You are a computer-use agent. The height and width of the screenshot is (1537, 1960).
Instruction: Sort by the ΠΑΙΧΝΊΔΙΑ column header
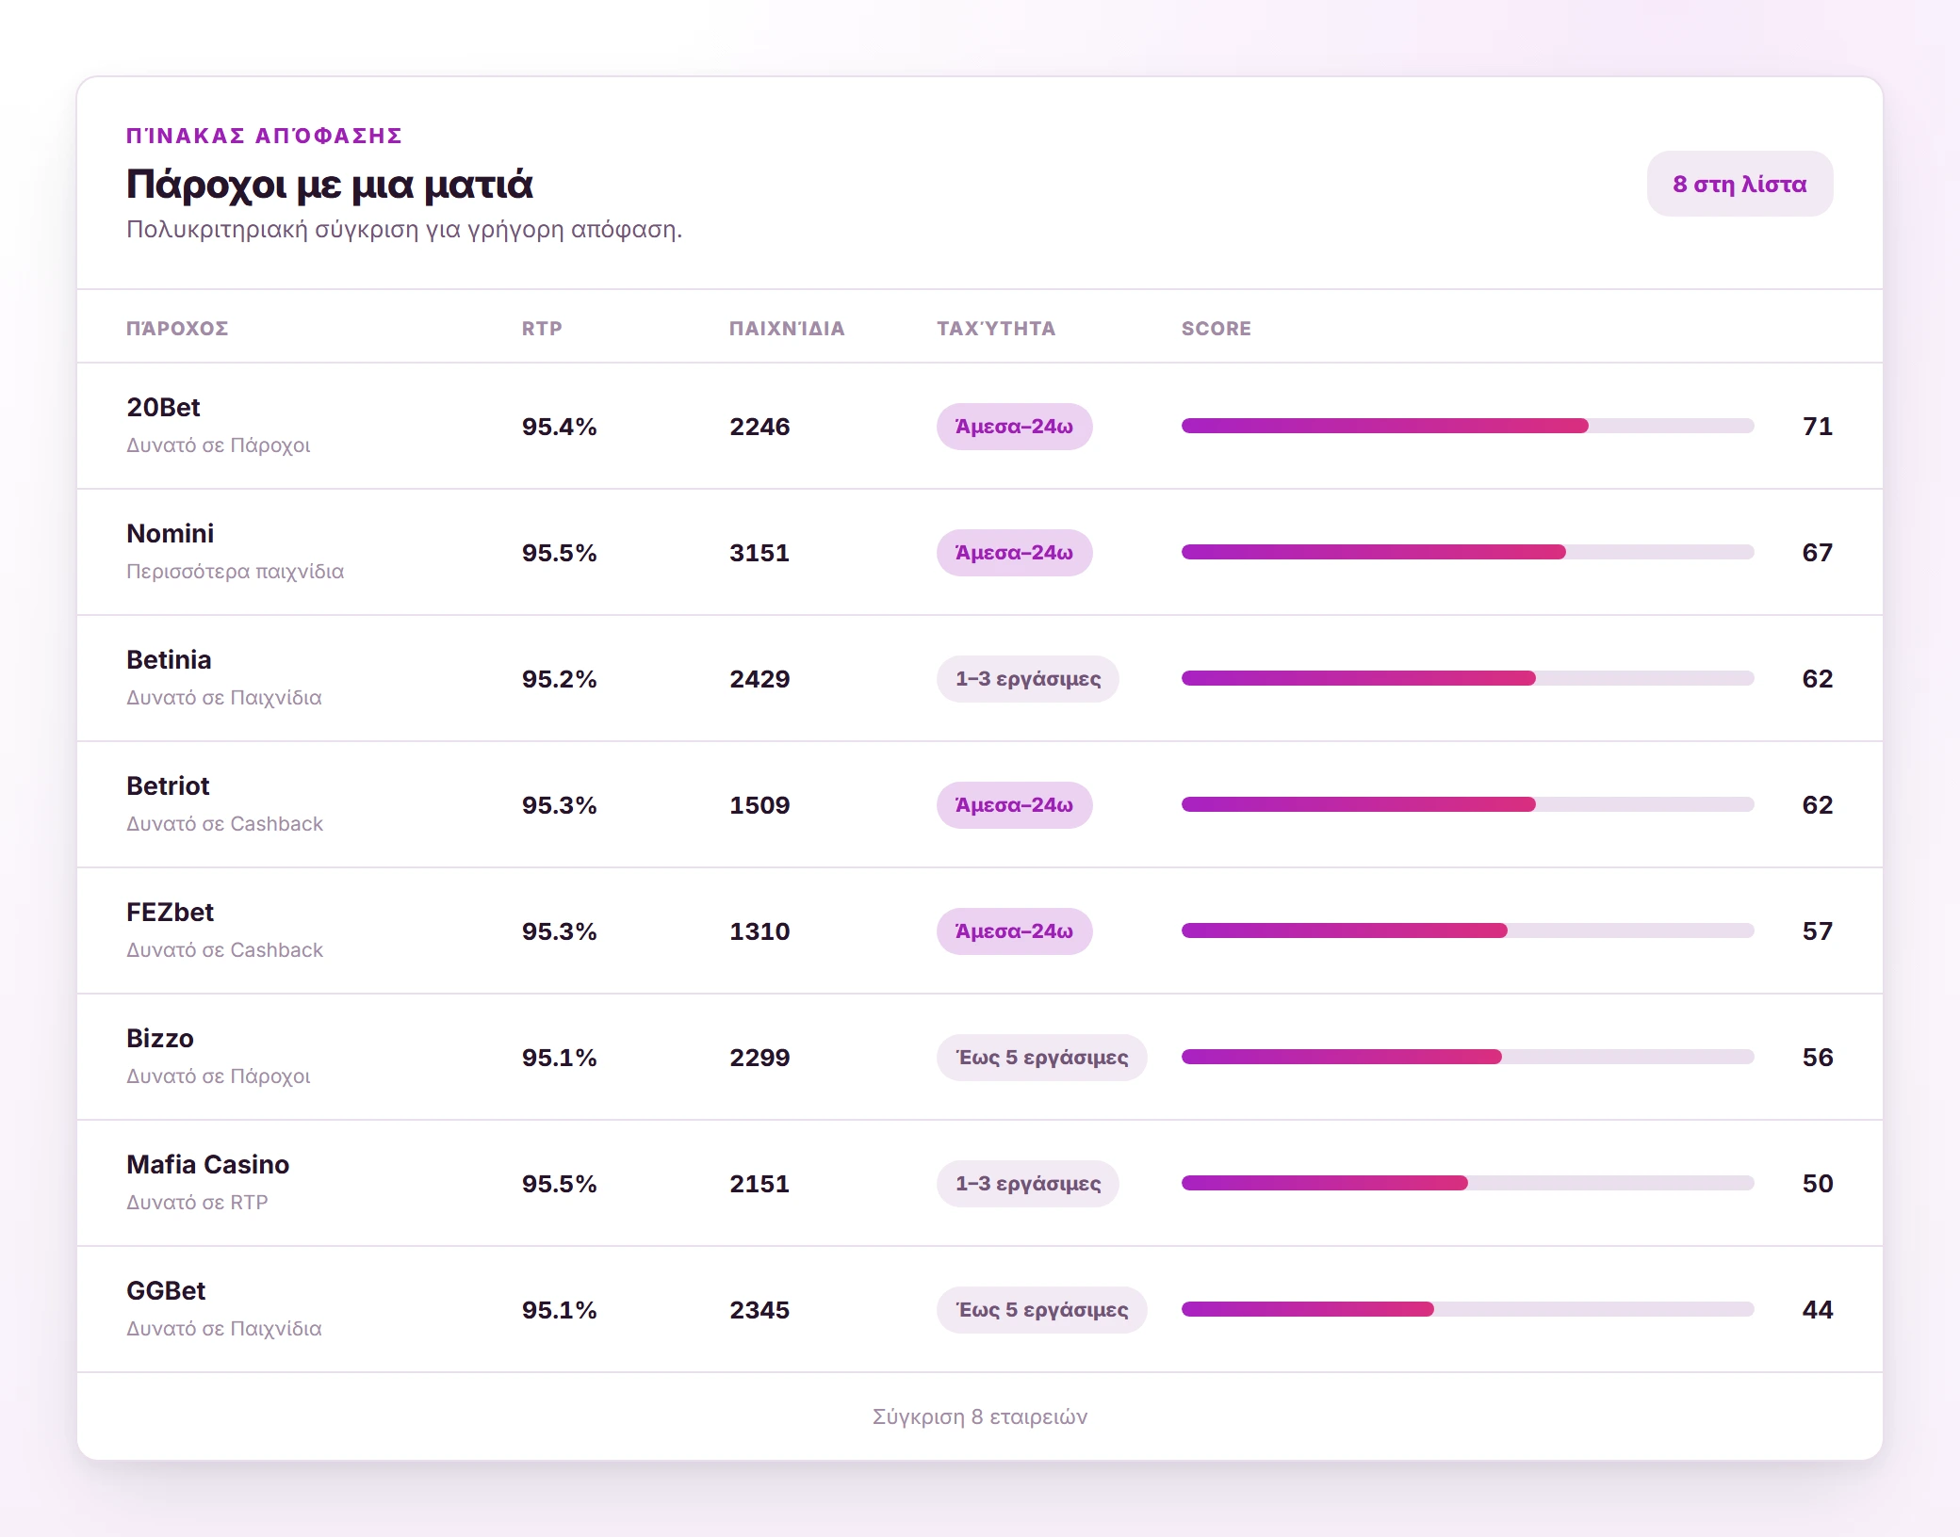(x=787, y=329)
